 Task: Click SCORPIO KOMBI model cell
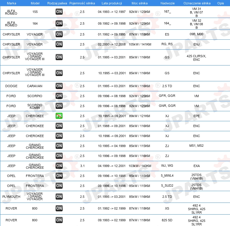click(35, 107)
